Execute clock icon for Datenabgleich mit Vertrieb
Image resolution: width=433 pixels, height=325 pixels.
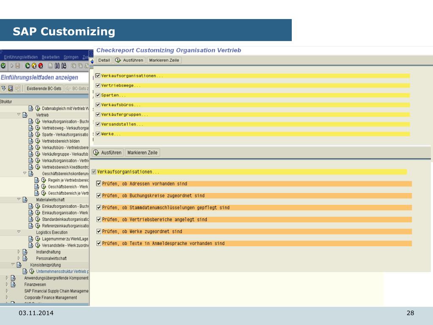click(x=38, y=108)
